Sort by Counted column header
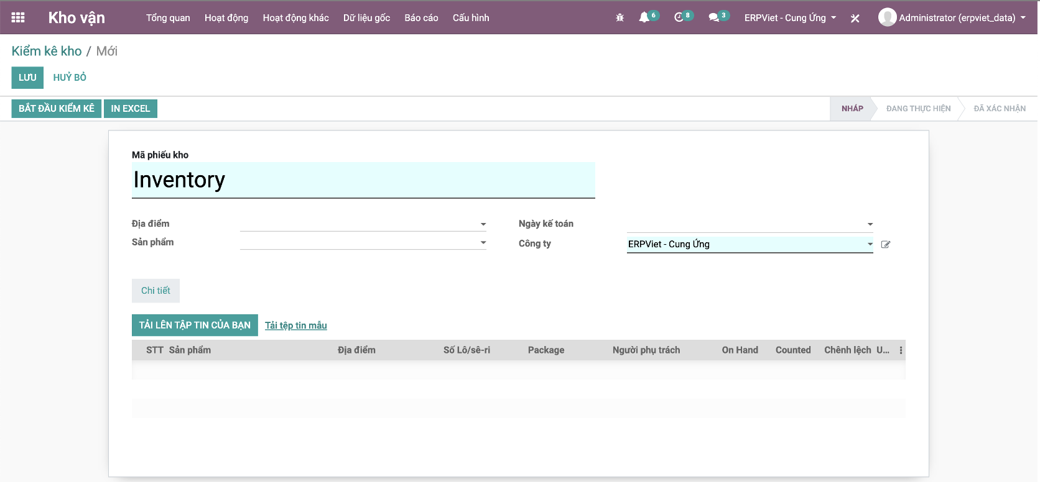Image resolution: width=1040 pixels, height=482 pixels. pyautogui.click(x=793, y=350)
